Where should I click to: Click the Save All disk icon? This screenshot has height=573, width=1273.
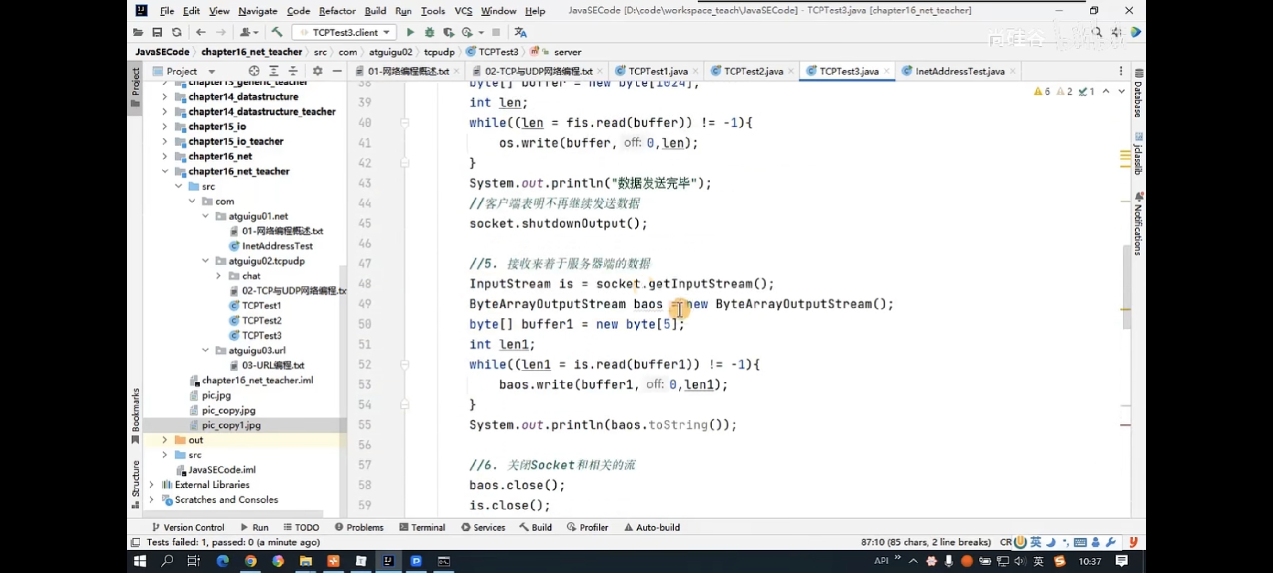(x=157, y=32)
